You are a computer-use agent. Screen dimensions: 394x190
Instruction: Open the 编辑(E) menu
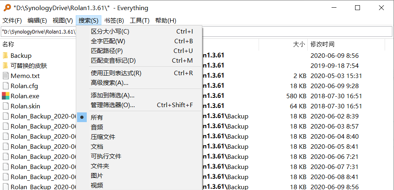coord(37,21)
